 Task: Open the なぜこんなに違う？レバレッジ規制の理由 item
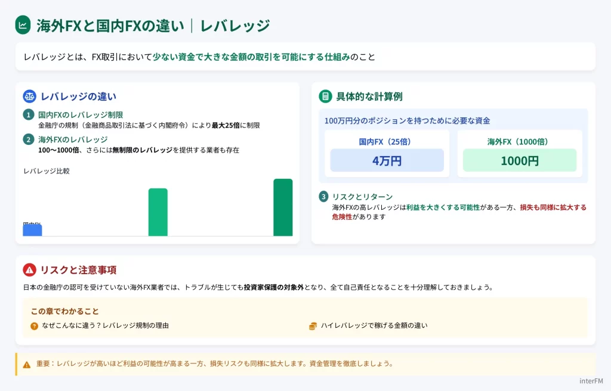pyautogui.click(x=105, y=326)
